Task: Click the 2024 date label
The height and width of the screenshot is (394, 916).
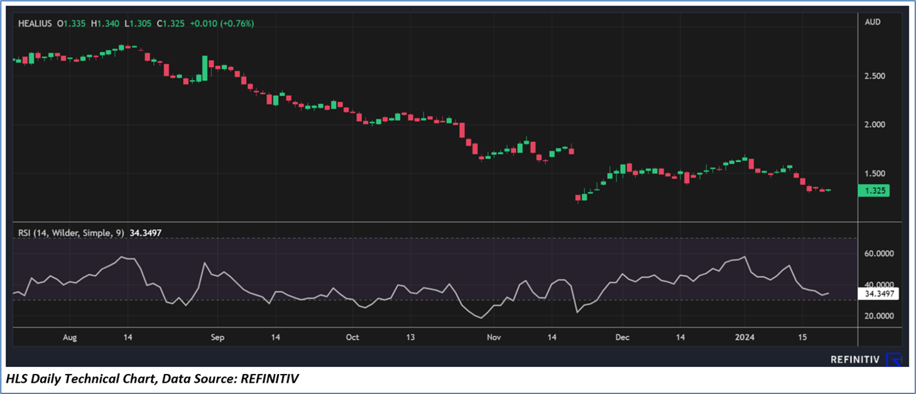Action: [x=744, y=337]
